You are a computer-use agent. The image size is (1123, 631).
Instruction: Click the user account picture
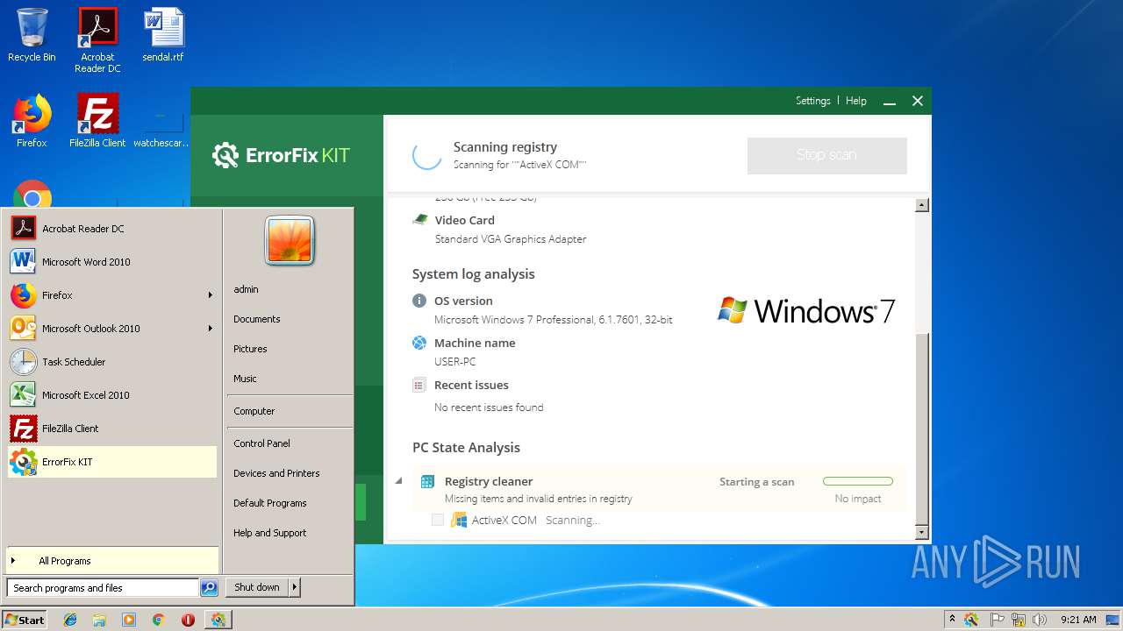click(x=290, y=240)
